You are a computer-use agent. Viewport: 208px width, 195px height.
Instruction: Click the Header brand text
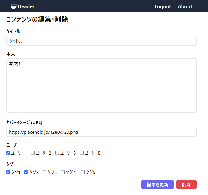coord(26,6)
